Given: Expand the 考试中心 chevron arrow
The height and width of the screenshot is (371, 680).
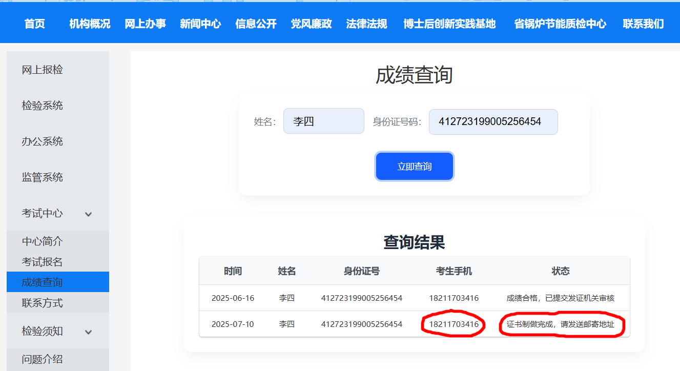Looking at the screenshot, I should click(88, 214).
